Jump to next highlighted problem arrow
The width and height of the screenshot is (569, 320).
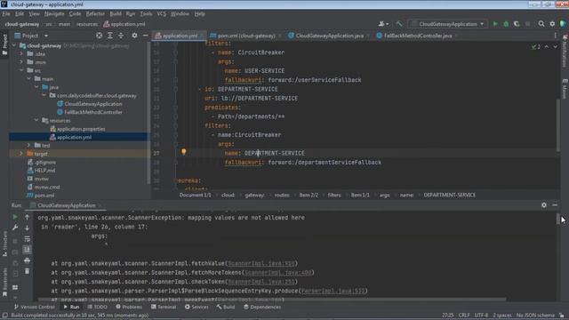[555, 47]
